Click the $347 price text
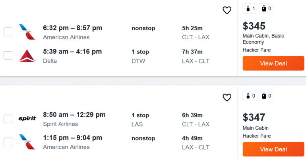 (x=254, y=117)
